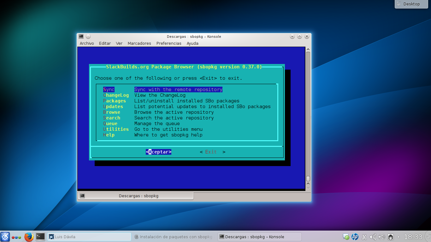Viewport: 431px width, 242px height.
Task: Switch to Luis Dávila taskbar window
Action: [89, 237]
